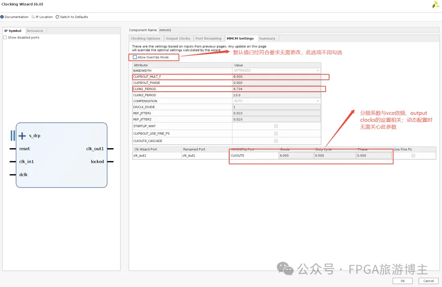This screenshot has height=287, width=442.
Task: Toggle CLKFBOUT_USE_FINE_PS checkbox
Action: click(276, 133)
